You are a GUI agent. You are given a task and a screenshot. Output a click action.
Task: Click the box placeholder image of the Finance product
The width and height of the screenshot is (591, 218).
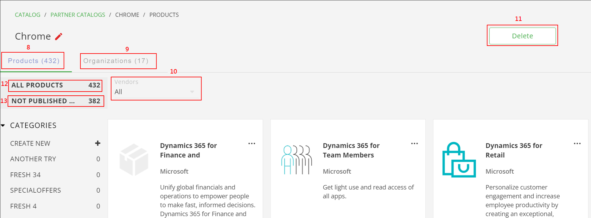pos(134,159)
